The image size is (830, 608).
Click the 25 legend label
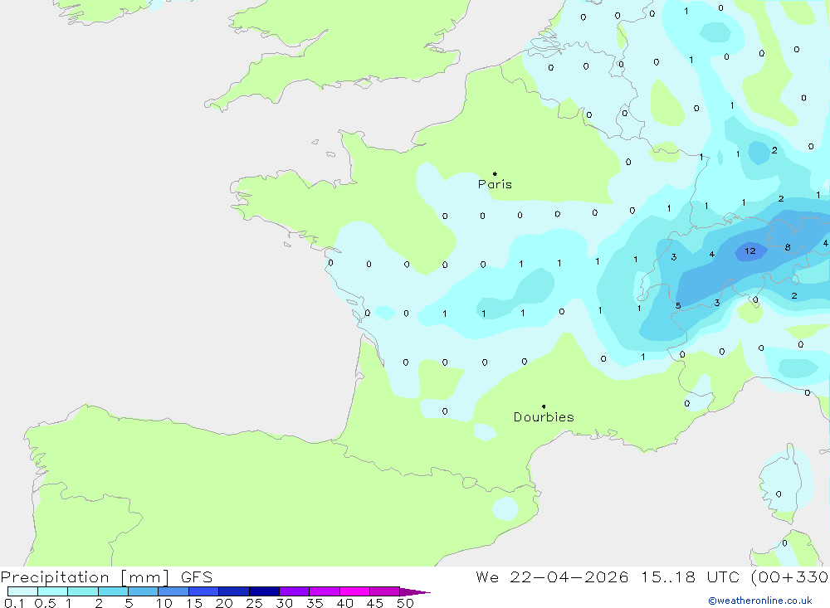pyautogui.click(x=254, y=603)
